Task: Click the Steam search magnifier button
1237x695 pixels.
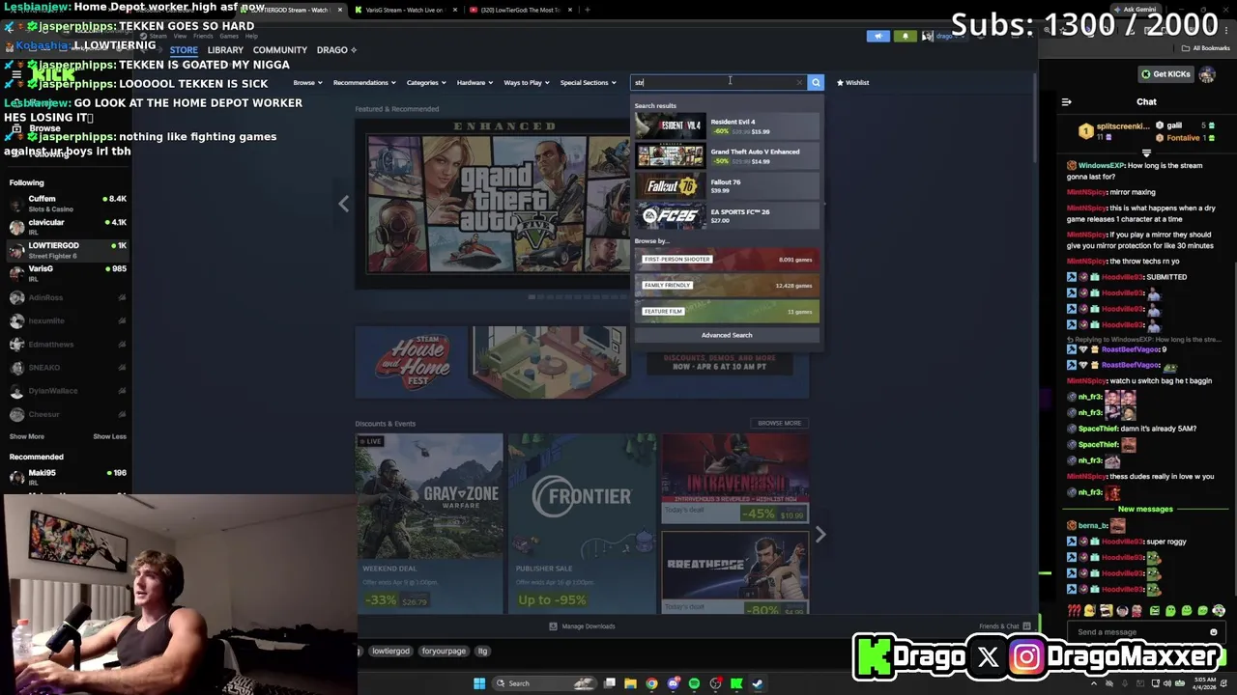Action: click(816, 82)
